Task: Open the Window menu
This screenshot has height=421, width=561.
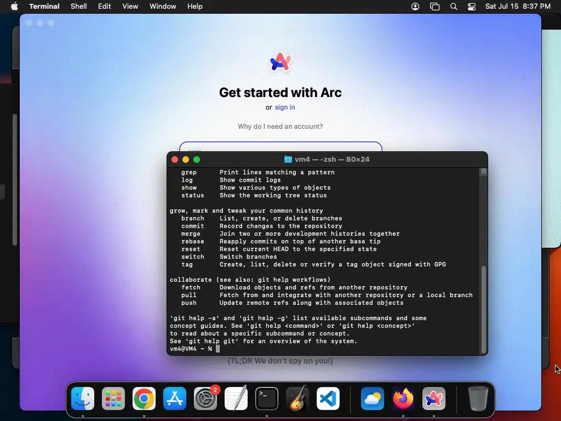Action: pos(163,7)
